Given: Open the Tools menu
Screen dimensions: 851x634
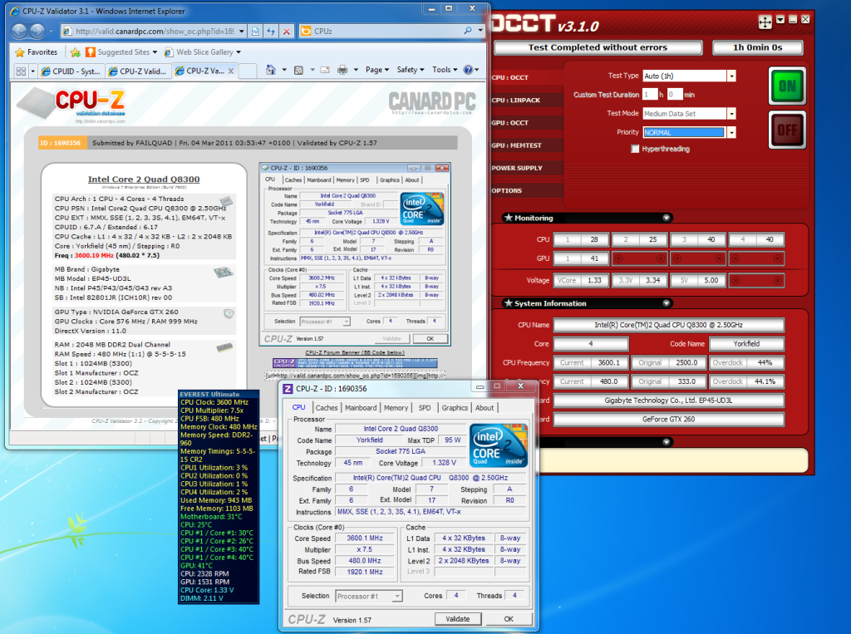Looking at the screenshot, I should pyautogui.click(x=445, y=70).
